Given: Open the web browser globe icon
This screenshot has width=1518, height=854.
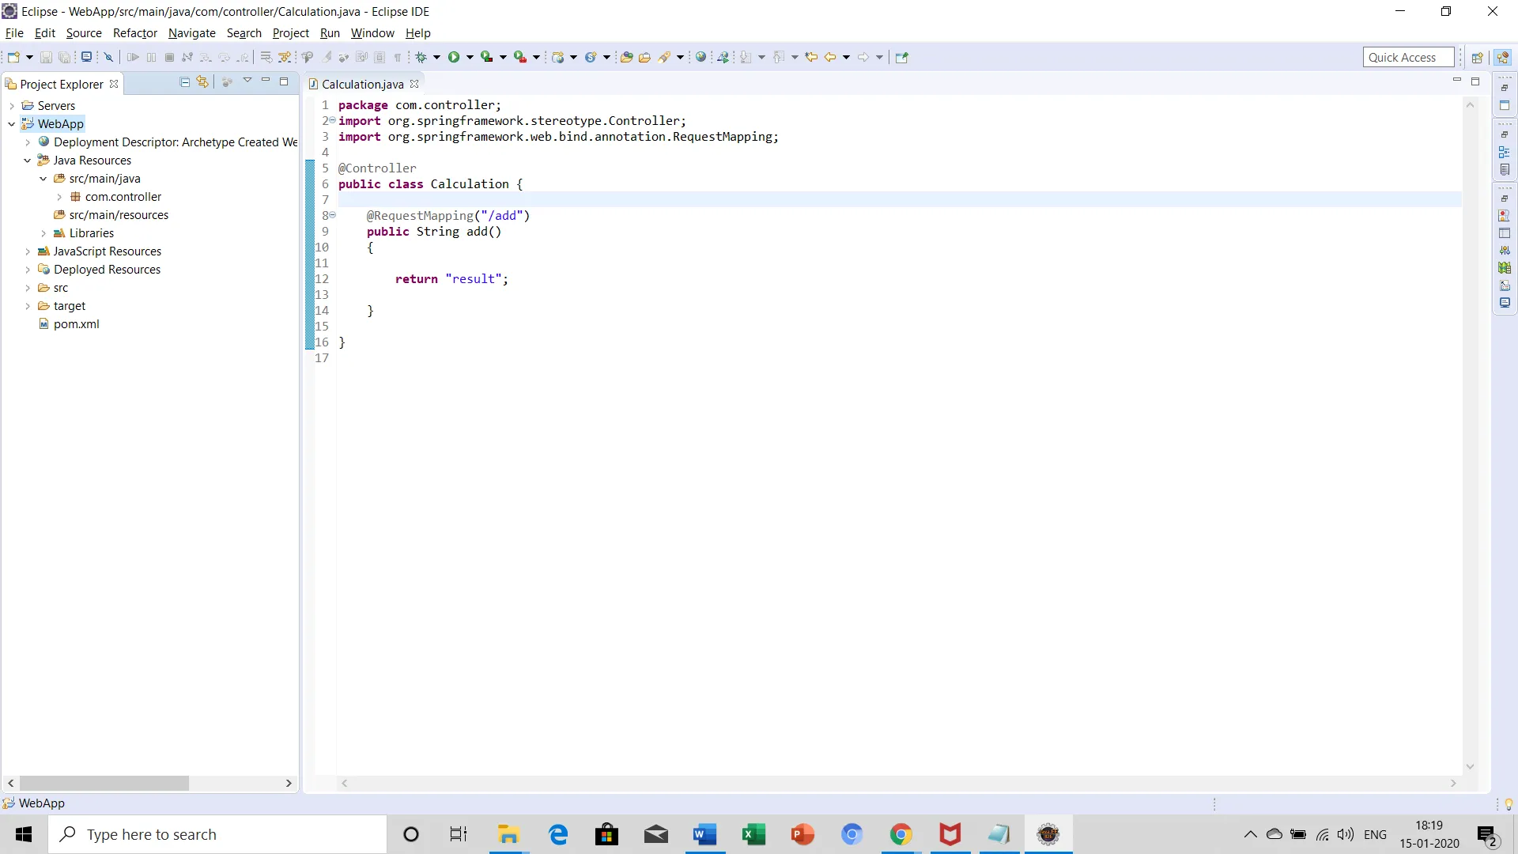Looking at the screenshot, I should (700, 57).
